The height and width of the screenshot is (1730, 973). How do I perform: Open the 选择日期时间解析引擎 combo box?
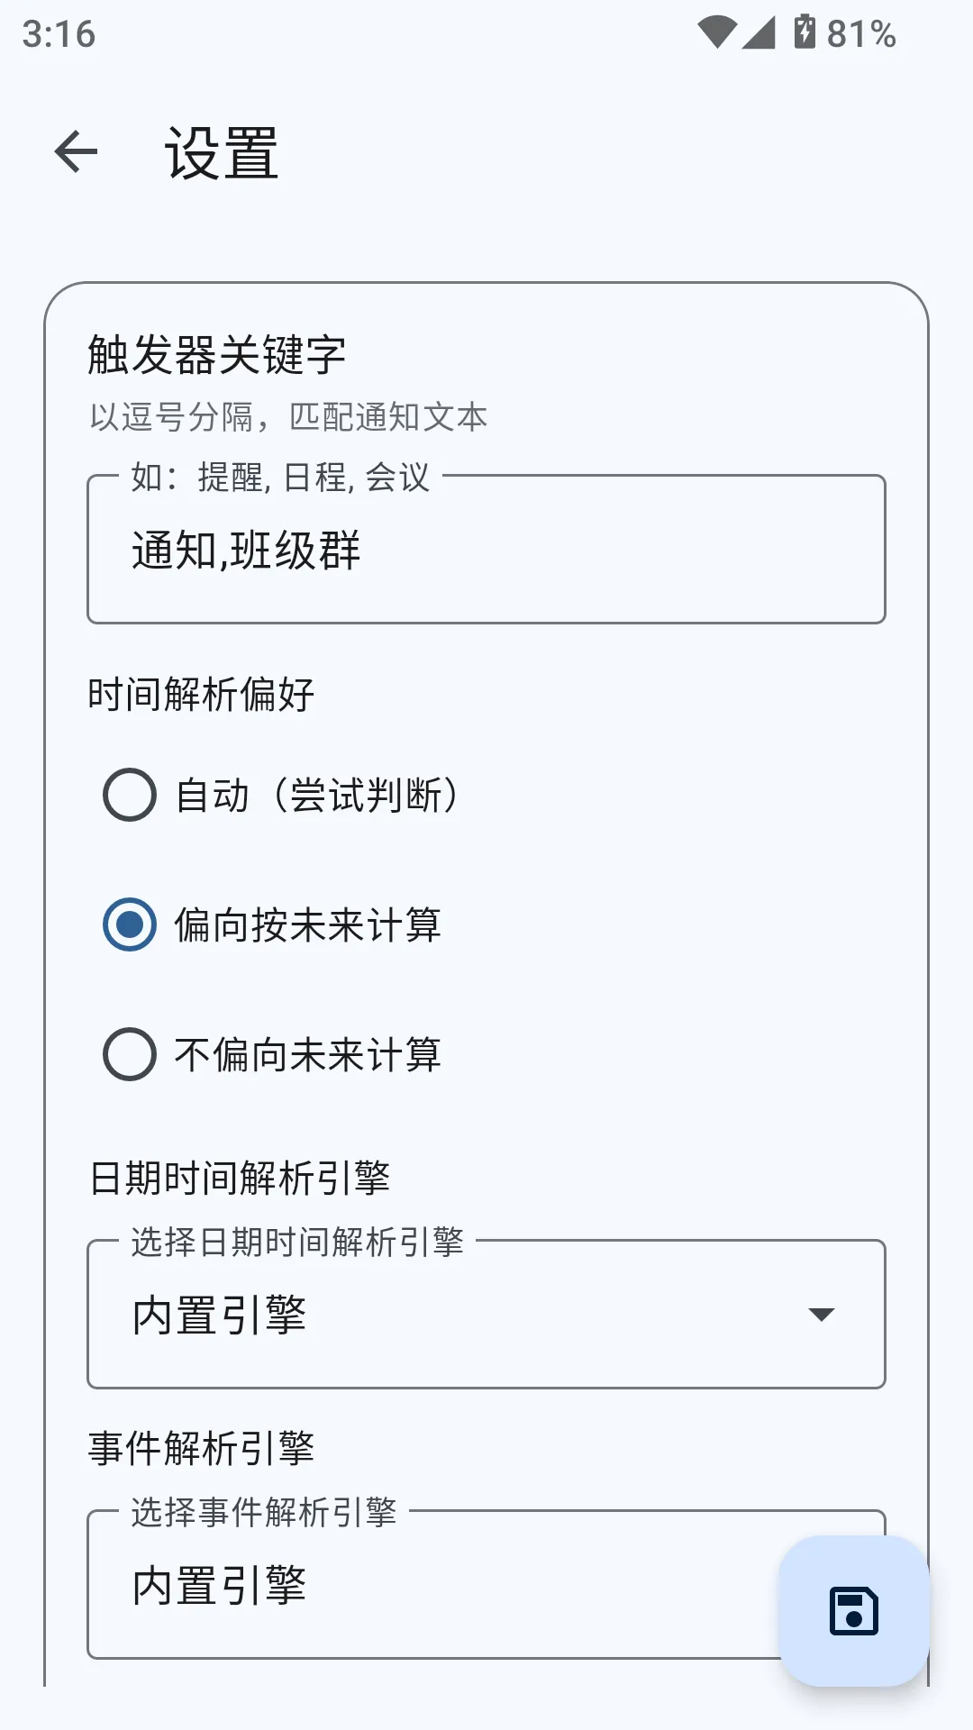[450, 1315]
